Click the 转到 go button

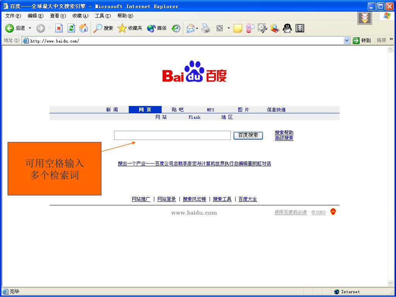pos(362,40)
